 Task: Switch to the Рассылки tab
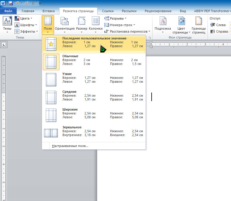[129, 11]
